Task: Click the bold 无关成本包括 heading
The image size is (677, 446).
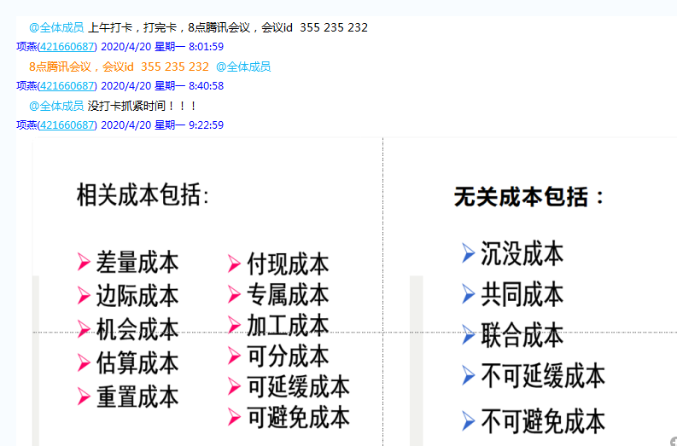Action: pos(528,197)
